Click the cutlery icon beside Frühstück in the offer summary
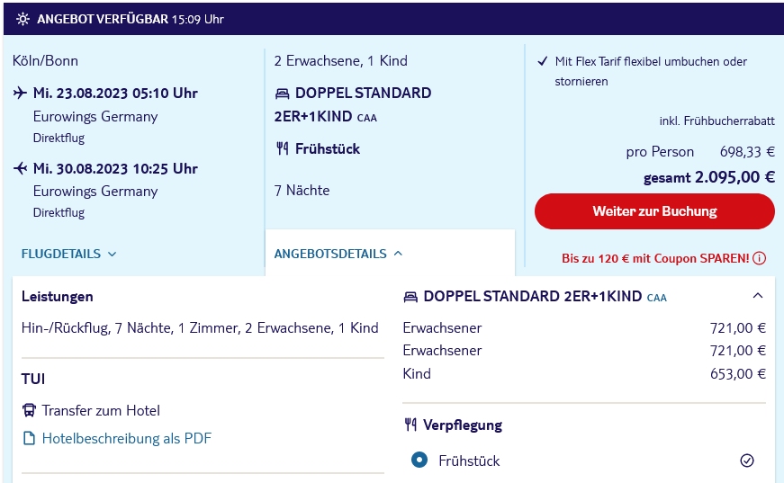The height and width of the screenshot is (483, 784). click(x=283, y=148)
